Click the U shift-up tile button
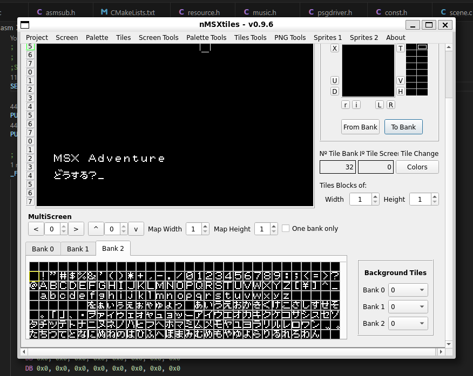Image resolution: width=473 pixels, height=376 pixels. tap(335, 81)
